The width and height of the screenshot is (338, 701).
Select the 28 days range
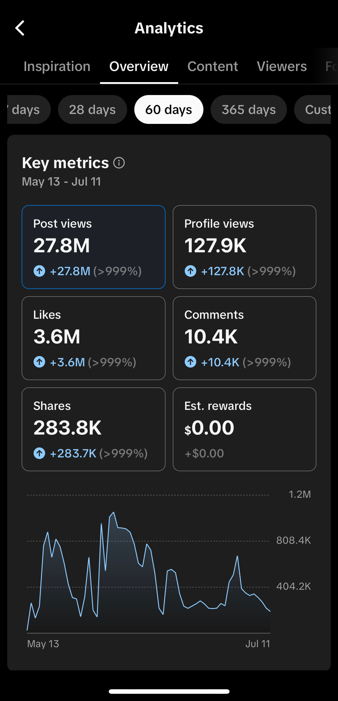click(x=93, y=109)
